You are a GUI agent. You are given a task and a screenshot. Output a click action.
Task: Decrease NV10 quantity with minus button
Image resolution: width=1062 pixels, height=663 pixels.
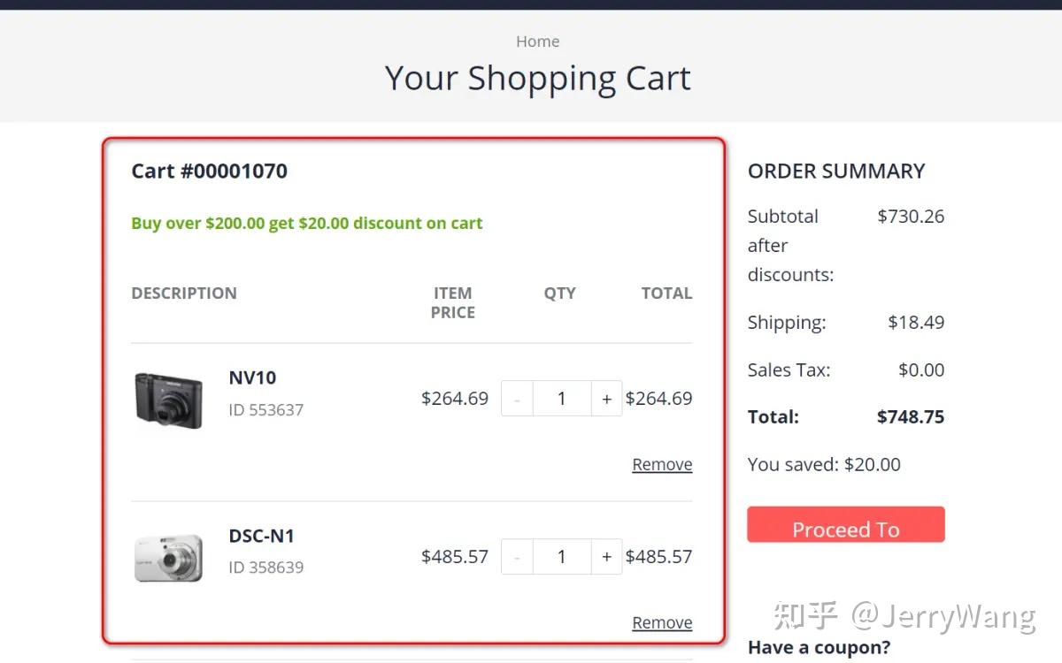[517, 398]
